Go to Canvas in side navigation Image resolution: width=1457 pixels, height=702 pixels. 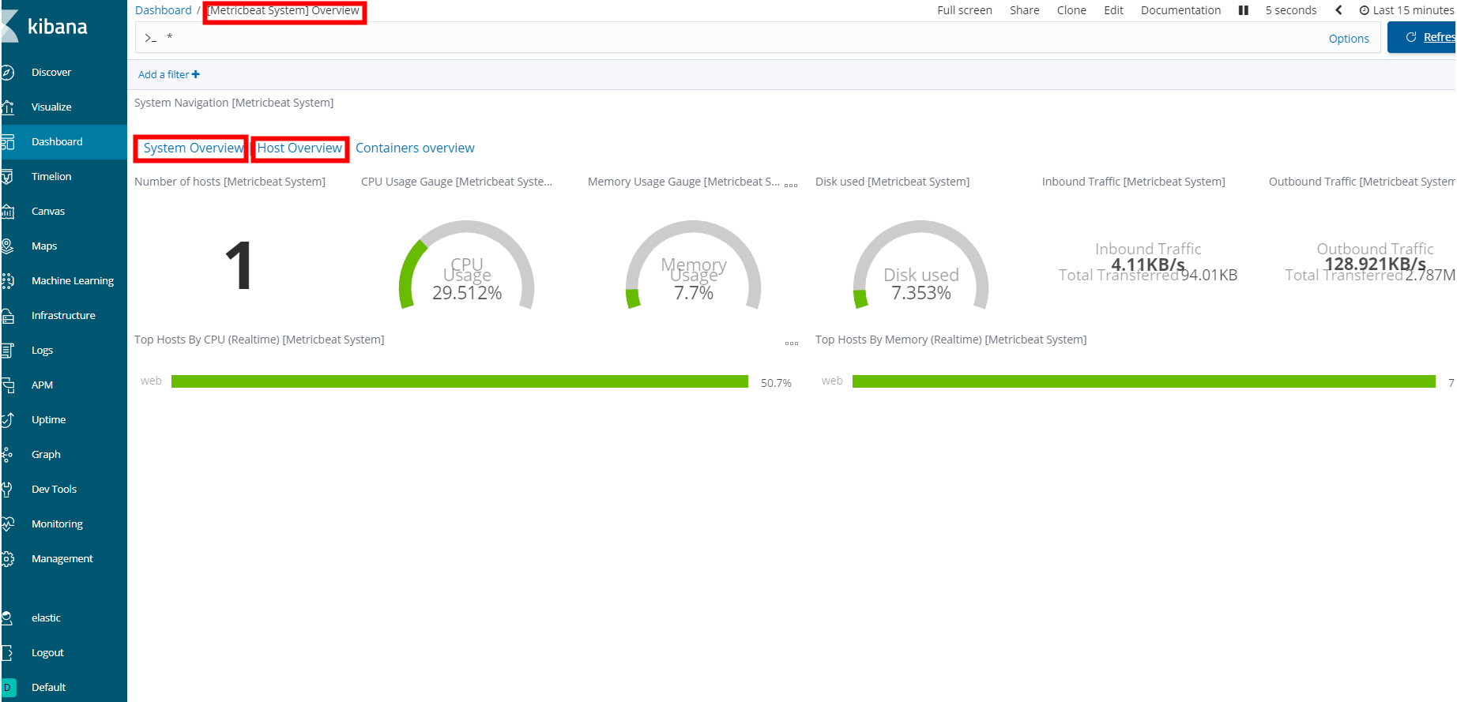point(48,212)
